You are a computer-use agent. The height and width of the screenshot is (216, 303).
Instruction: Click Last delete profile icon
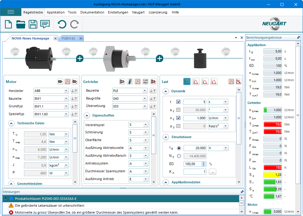click(238, 82)
